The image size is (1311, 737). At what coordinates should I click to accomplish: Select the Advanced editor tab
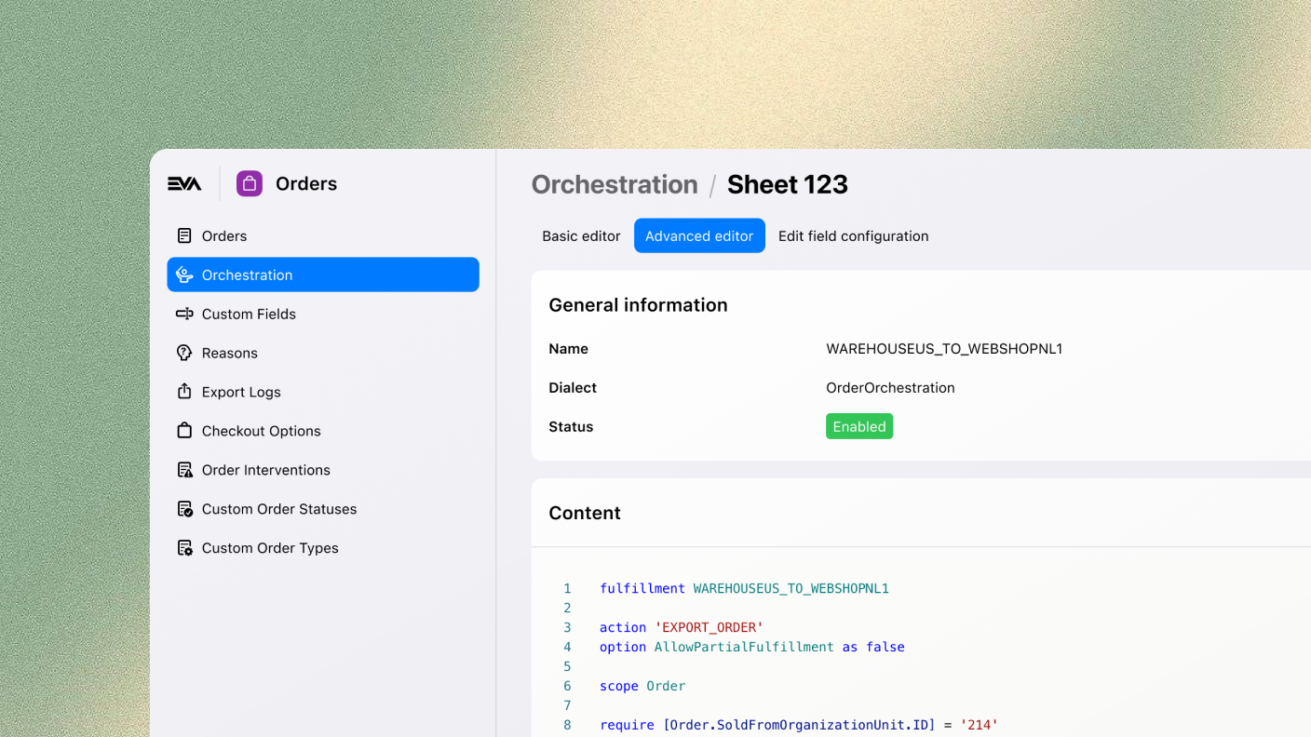tap(699, 236)
